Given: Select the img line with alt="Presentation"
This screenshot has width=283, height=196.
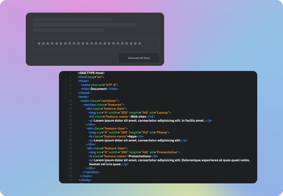Looking at the screenshot, I should pos(134,152).
